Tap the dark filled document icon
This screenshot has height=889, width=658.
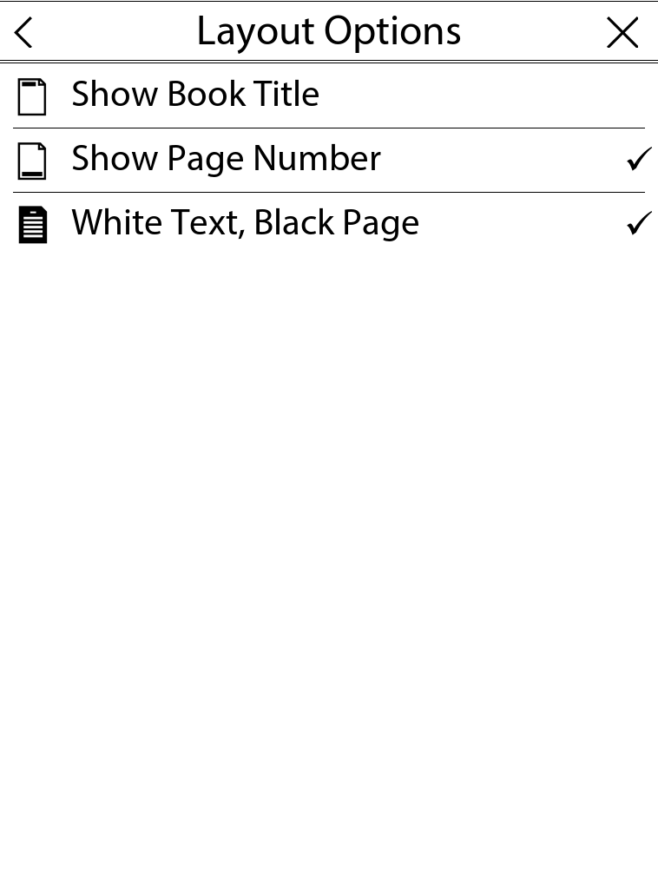pos(32,225)
